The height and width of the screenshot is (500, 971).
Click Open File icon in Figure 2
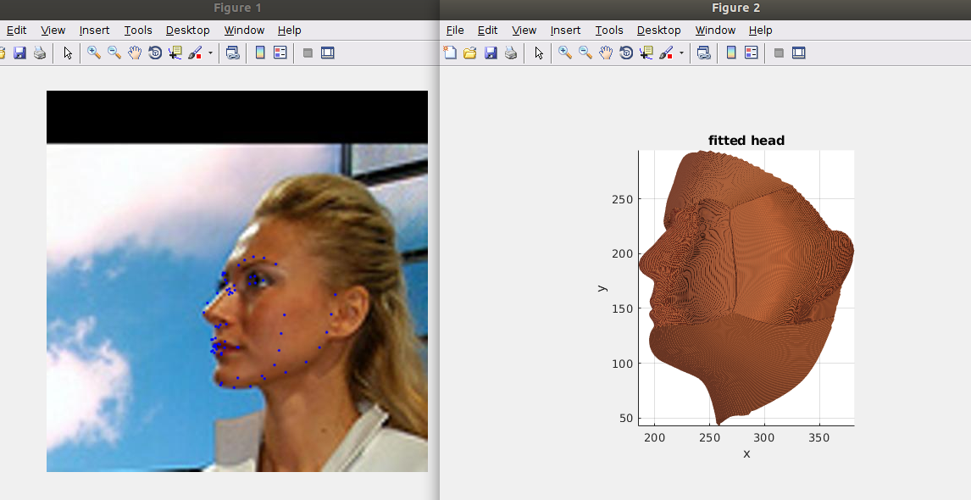(470, 53)
